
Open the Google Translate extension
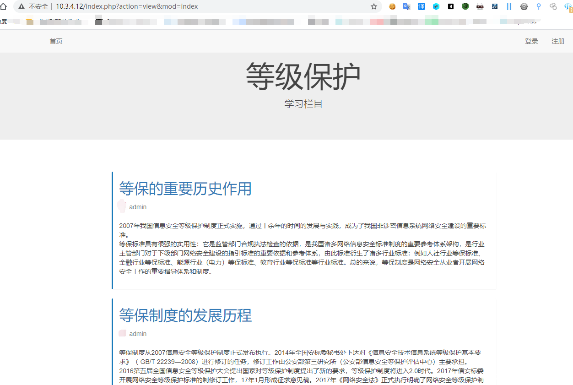(x=406, y=6)
